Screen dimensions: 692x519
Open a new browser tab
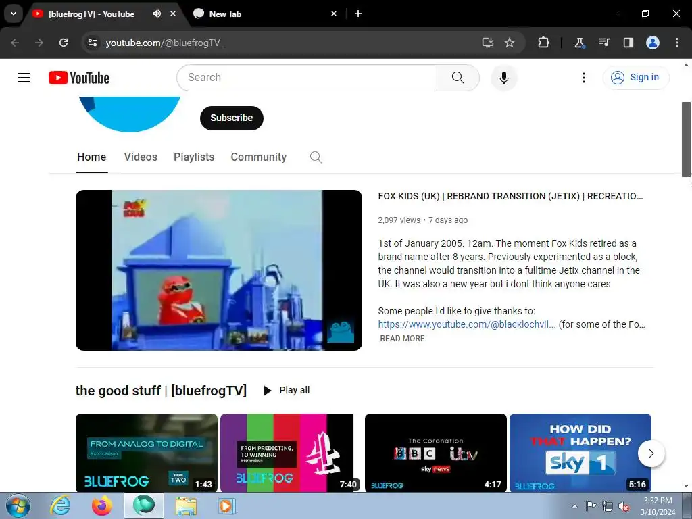pyautogui.click(x=358, y=14)
